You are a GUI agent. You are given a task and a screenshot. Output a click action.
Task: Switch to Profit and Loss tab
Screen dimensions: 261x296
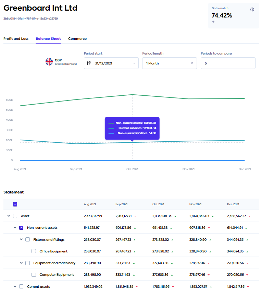click(x=16, y=39)
